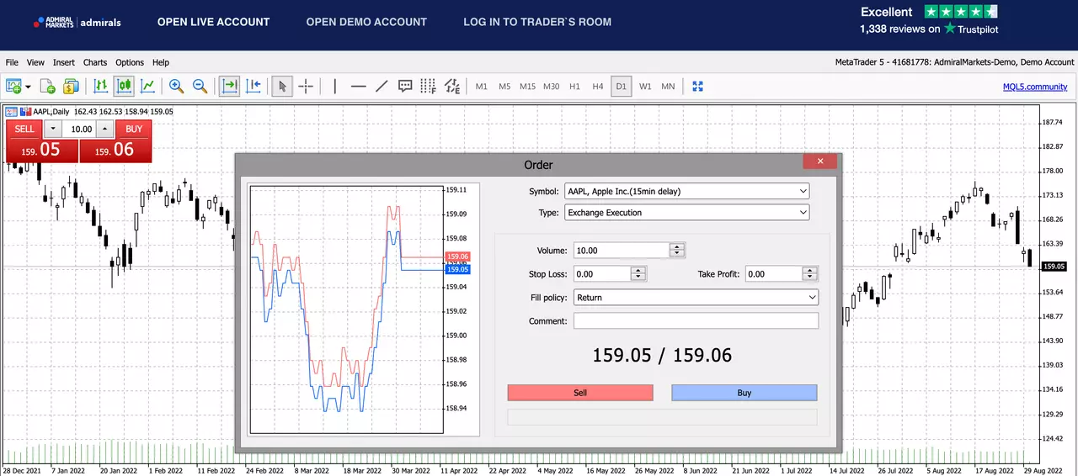Open the Charts menu
This screenshot has height=476, width=1078.
[95, 62]
